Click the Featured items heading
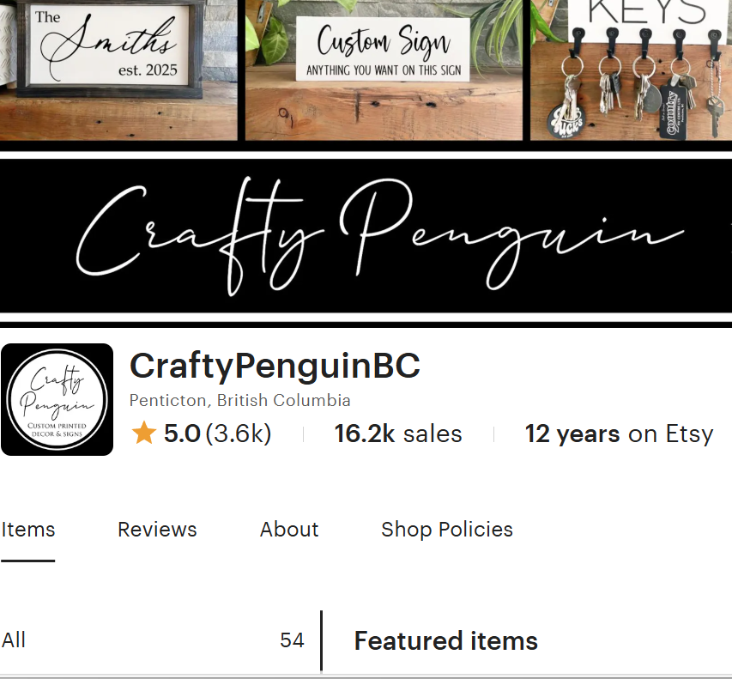732x679 pixels. (x=446, y=640)
